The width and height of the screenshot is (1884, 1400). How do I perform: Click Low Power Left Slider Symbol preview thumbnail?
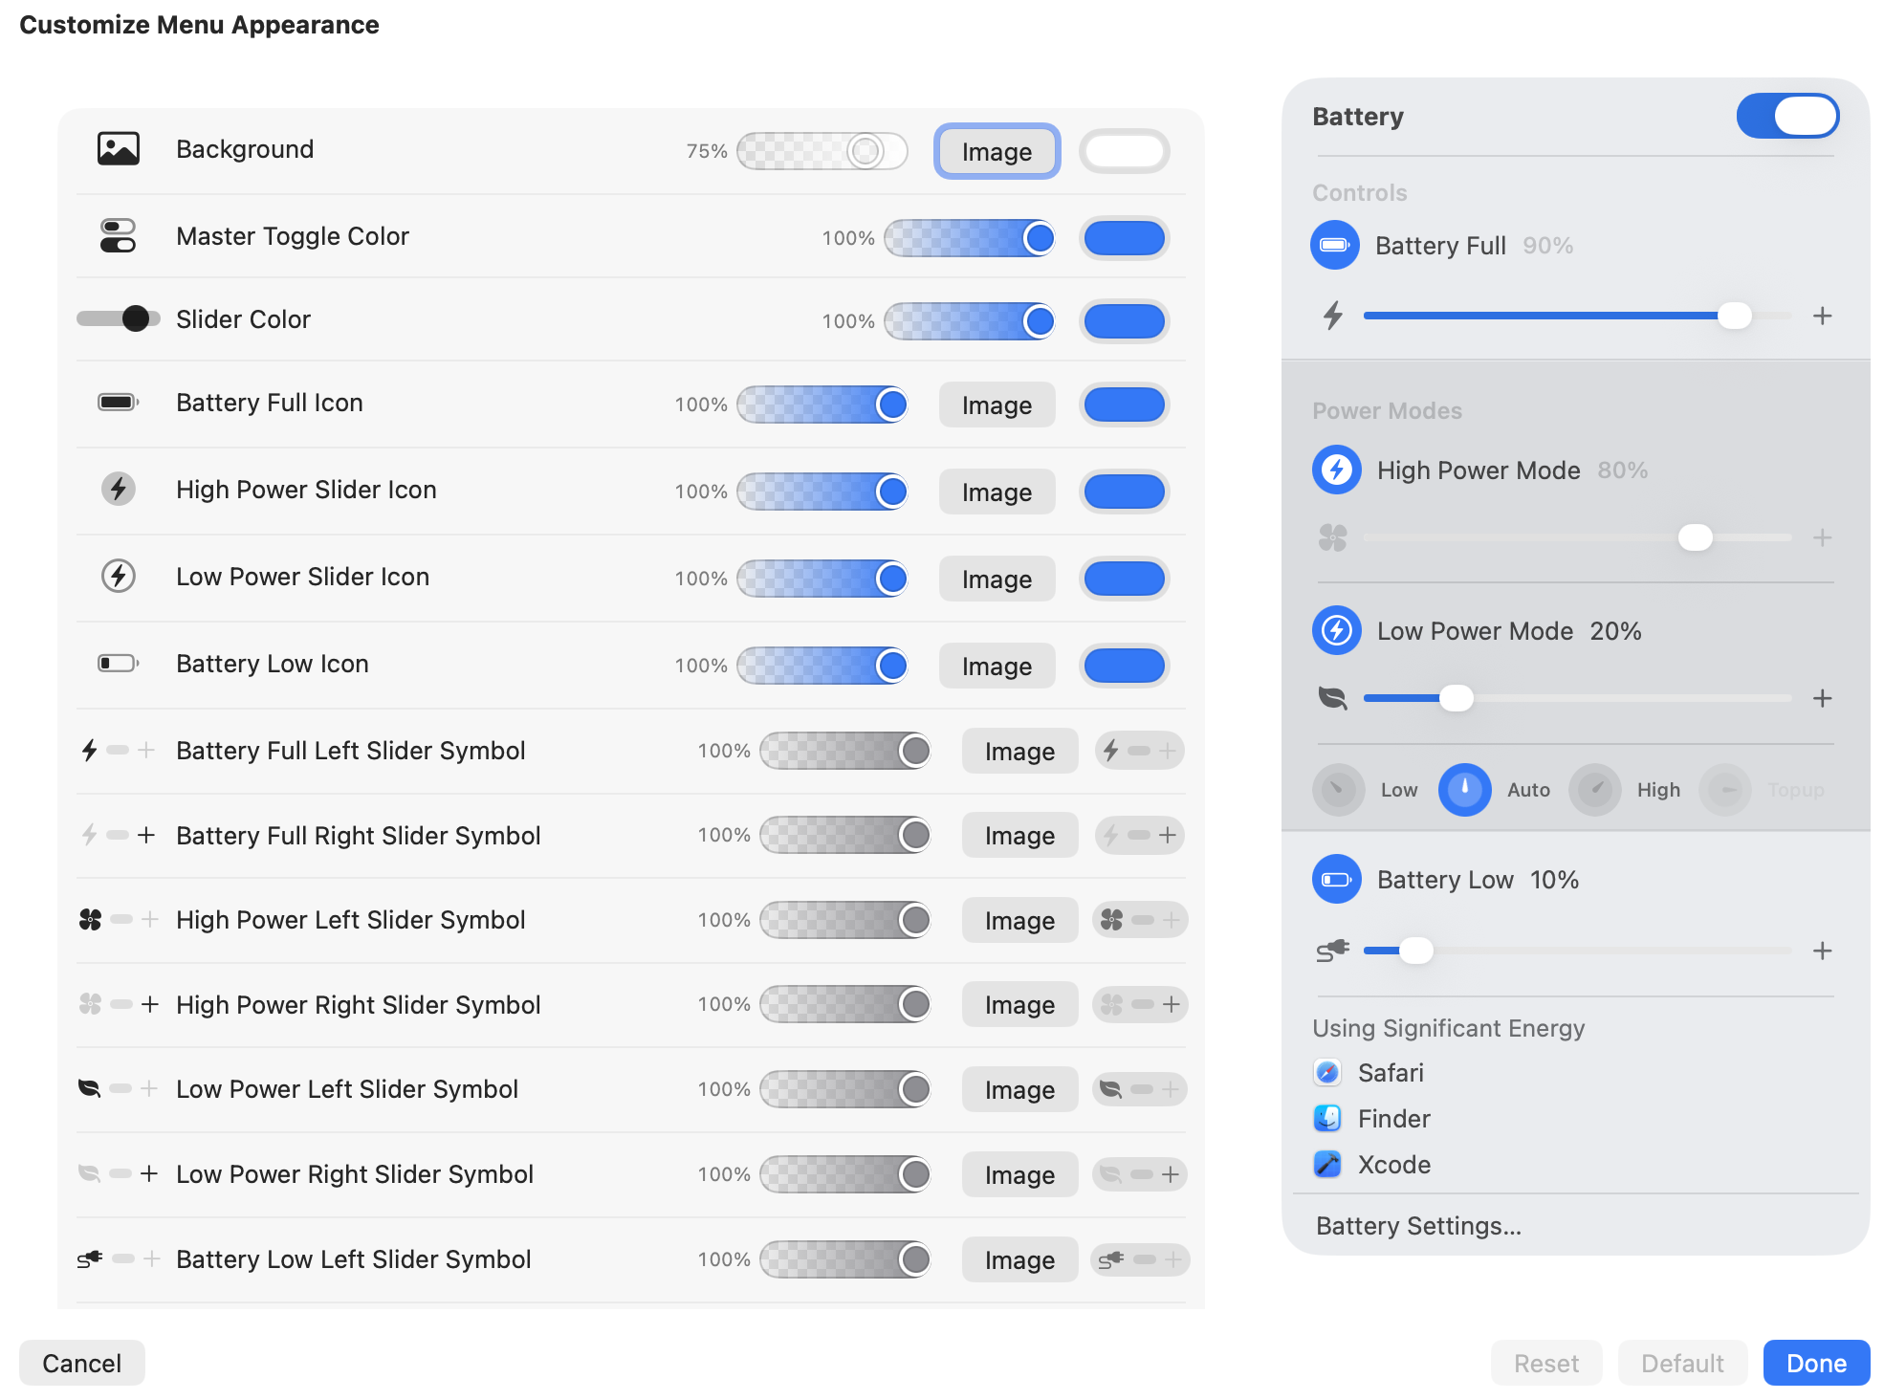1140,1089
